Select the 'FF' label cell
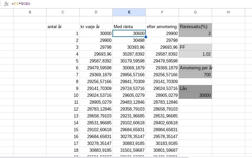 pos(195,47)
